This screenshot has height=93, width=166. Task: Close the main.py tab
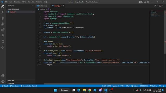[x=63, y=6]
